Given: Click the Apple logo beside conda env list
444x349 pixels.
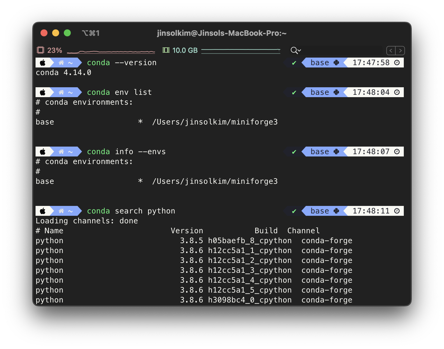Looking at the screenshot, I should 43,92.
